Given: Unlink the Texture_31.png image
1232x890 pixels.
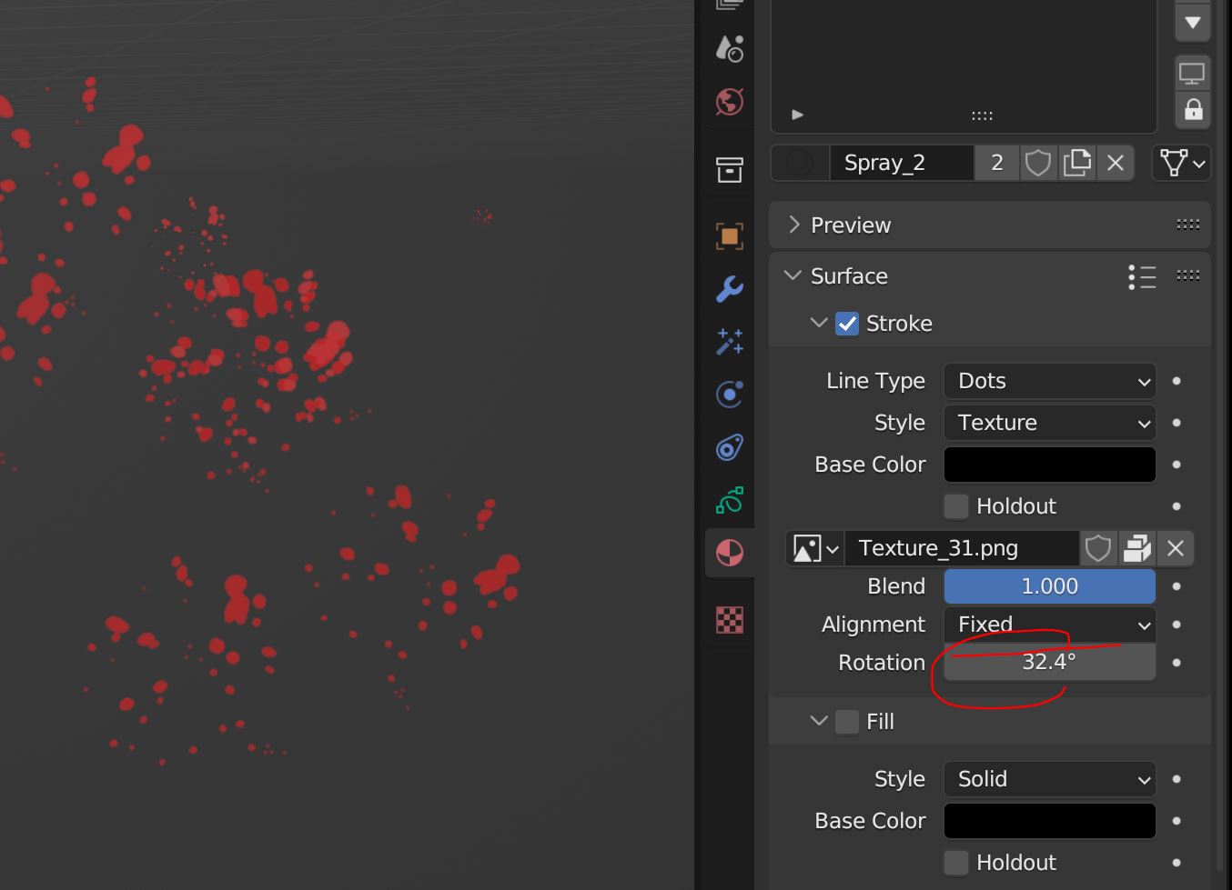Looking at the screenshot, I should point(1175,548).
